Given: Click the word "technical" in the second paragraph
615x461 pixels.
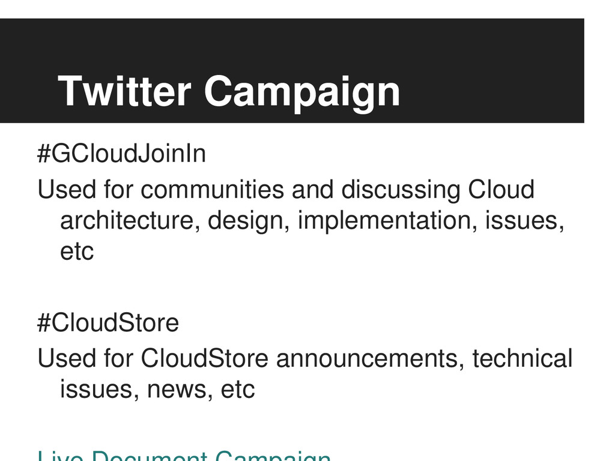Looking at the screenshot, I should (523, 358).
